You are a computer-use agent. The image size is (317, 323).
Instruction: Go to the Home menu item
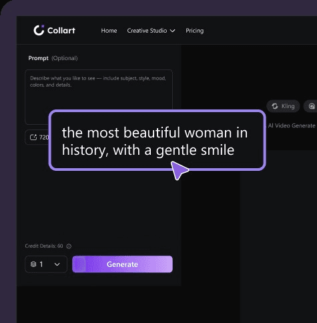pyautogui.click(x=109, y=31)
